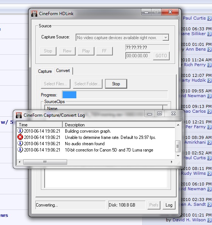Select 'Building conversion graph.' log text
The height and width of the screenshot is (225, 212).
pos(88,131)
